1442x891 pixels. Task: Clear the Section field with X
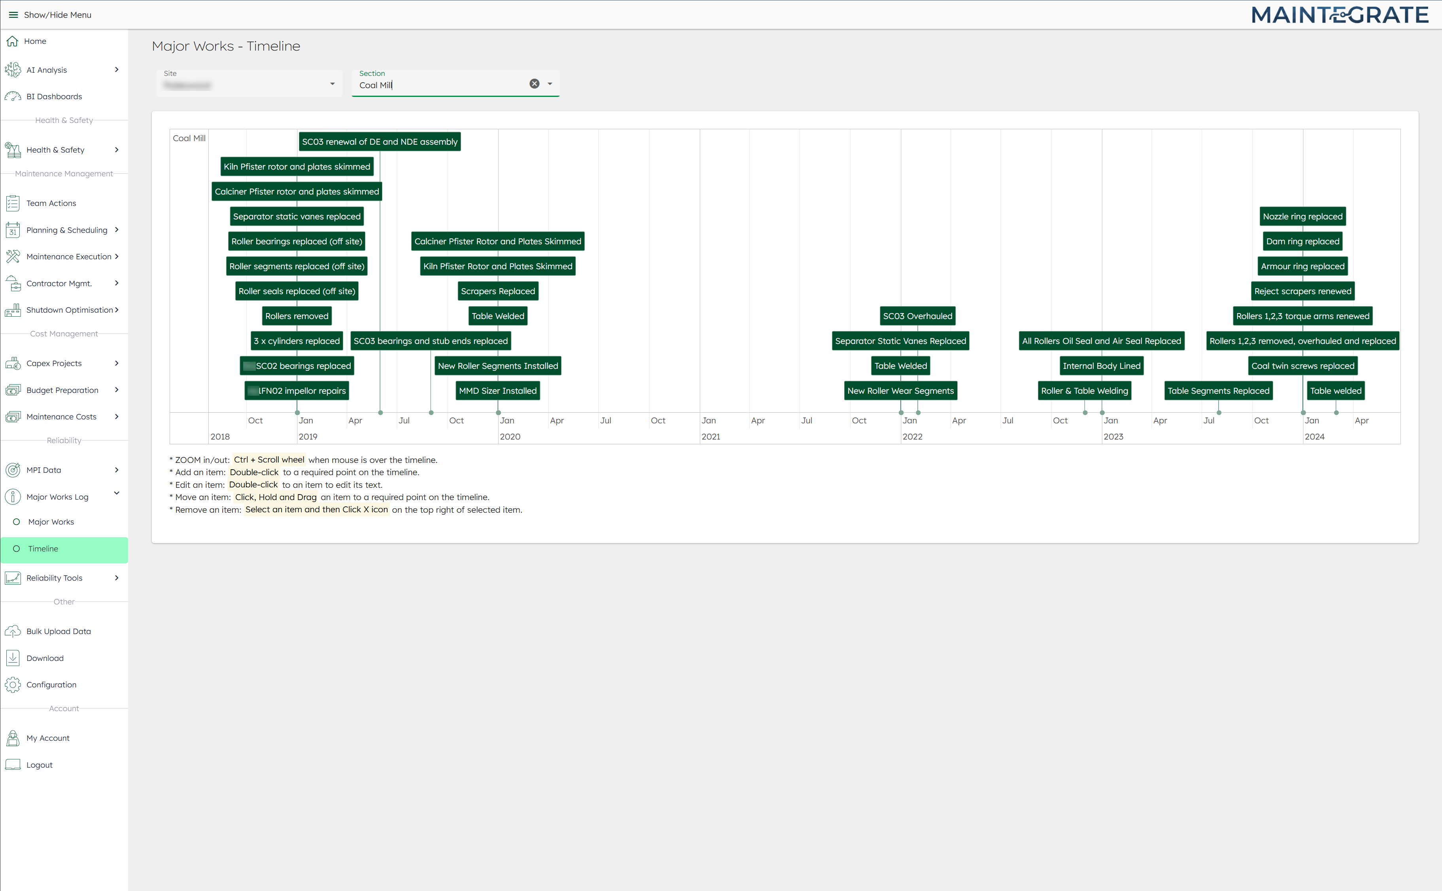[534, 84]
